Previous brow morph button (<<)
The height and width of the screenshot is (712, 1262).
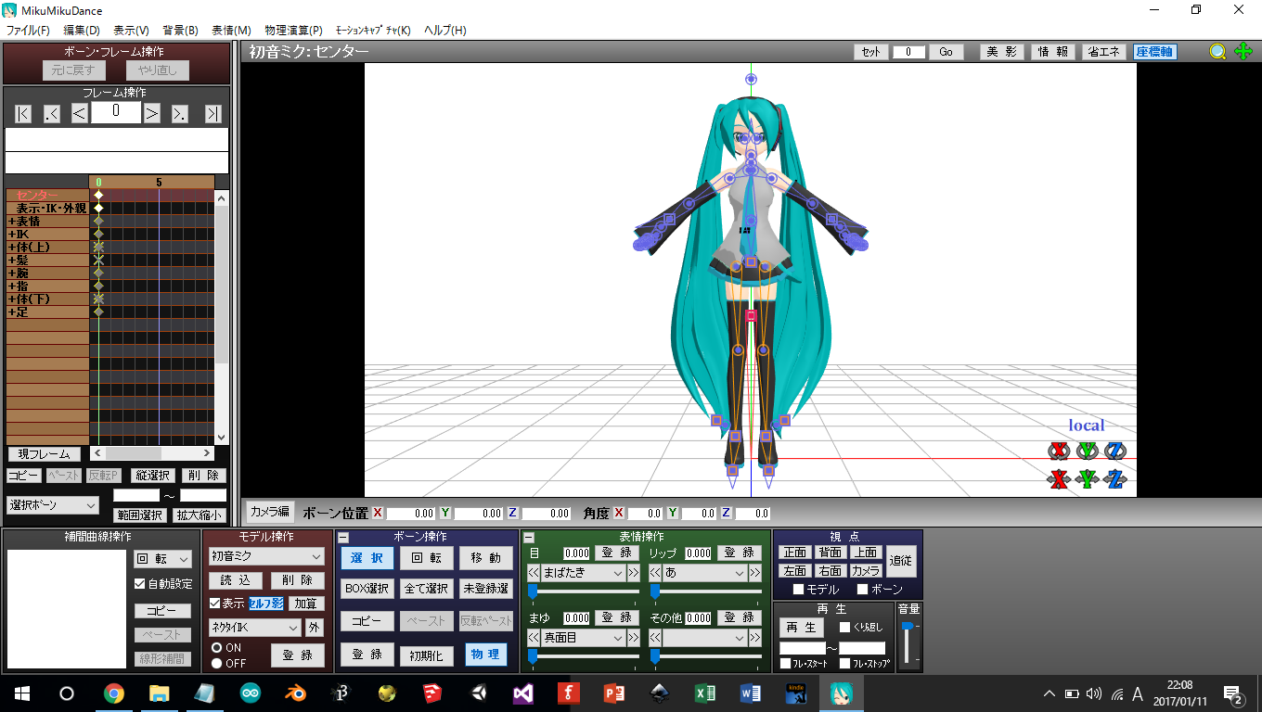(x=534, y=638)
